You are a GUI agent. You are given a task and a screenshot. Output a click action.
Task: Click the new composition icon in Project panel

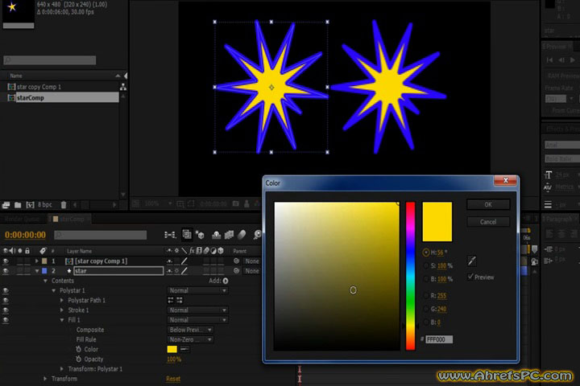[30, 204]
